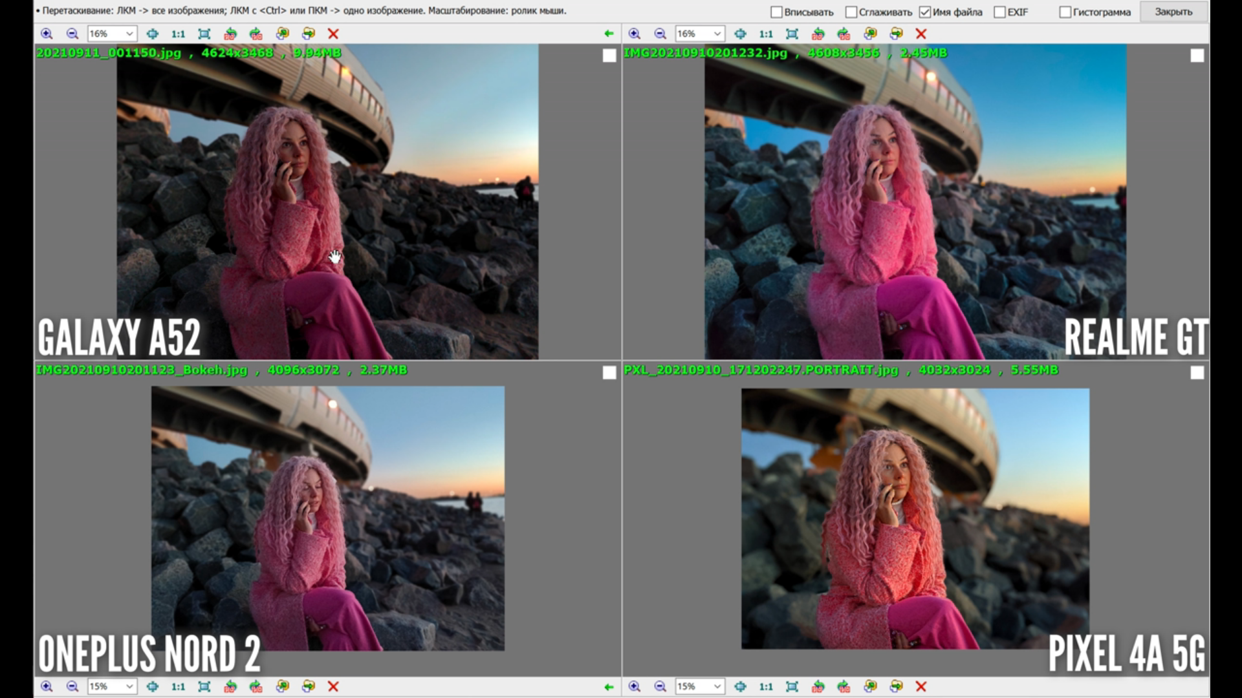Expand the 15% zoom dropdown under the OnePlus Nord 2 panel
The image size is (1242, 698).
click(x=129, y=686)
